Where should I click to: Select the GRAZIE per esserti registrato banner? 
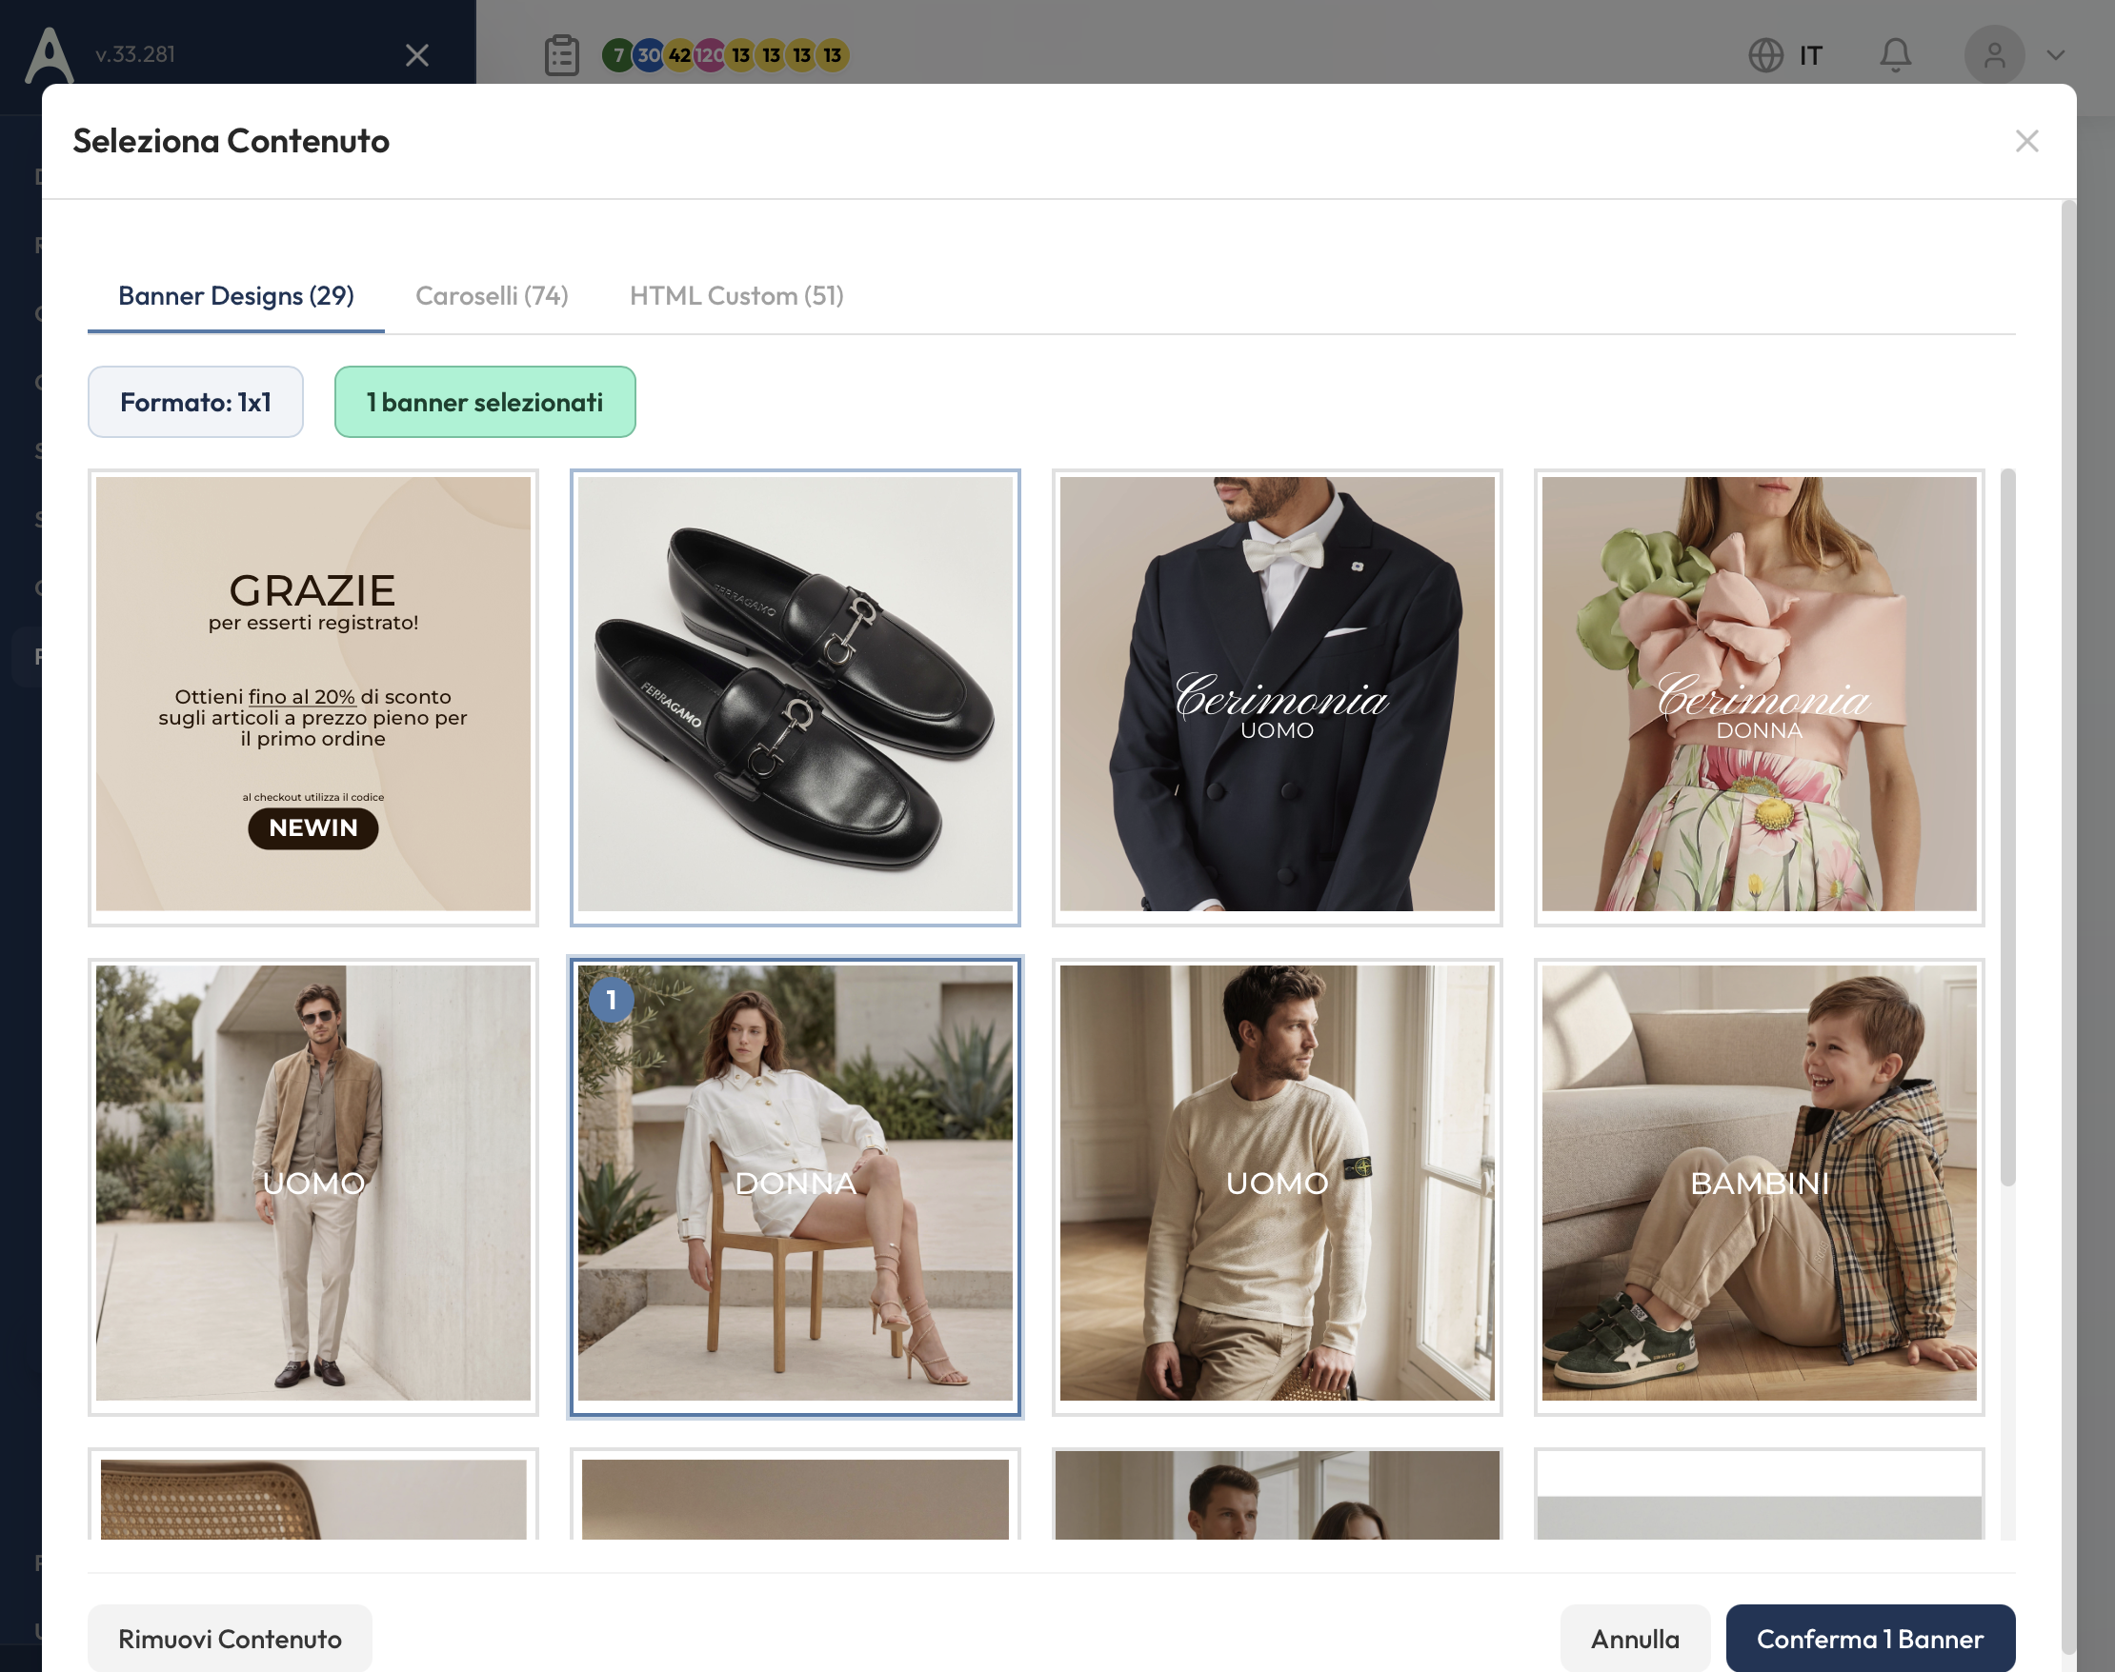click(x=313, y=697)
